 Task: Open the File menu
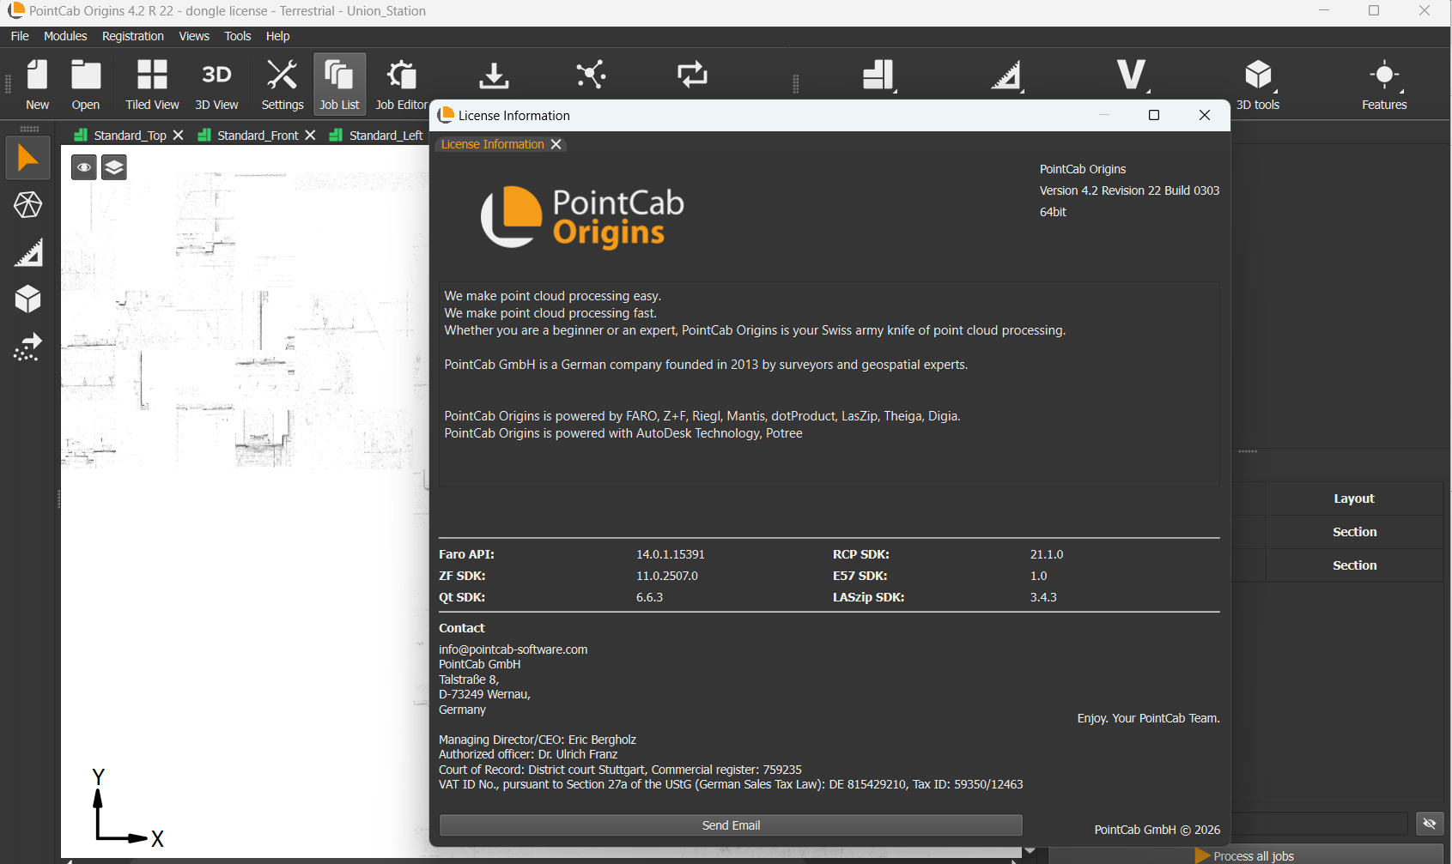click(x=20, y=36)
